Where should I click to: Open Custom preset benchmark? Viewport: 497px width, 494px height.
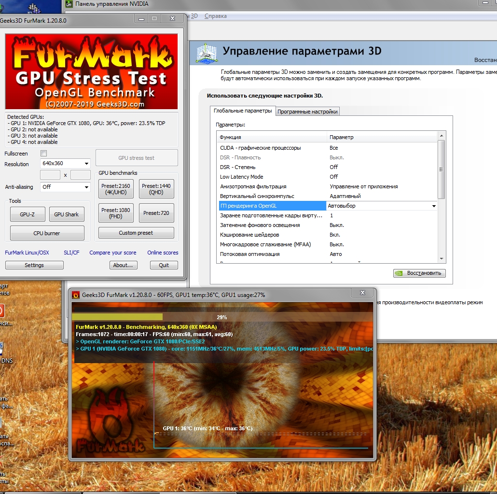(136, 233)
